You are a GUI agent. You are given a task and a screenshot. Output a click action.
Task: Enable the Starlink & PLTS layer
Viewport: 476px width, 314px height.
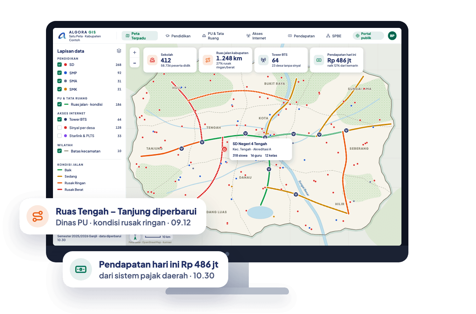[x=60, y=136]
